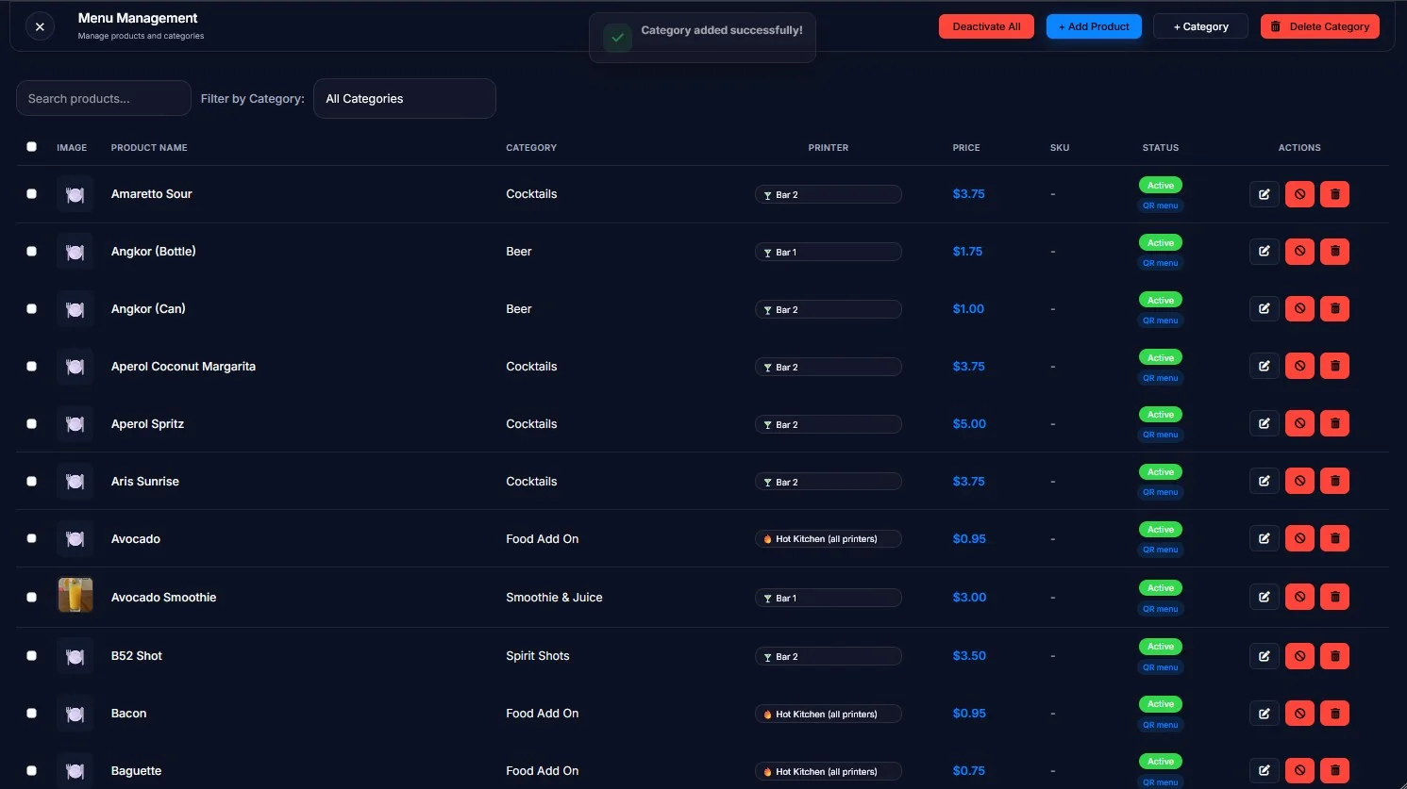Deactivate the B52 Shot product
The height and width of the screenshot is (789, 1407).
tap(1299, 656)
